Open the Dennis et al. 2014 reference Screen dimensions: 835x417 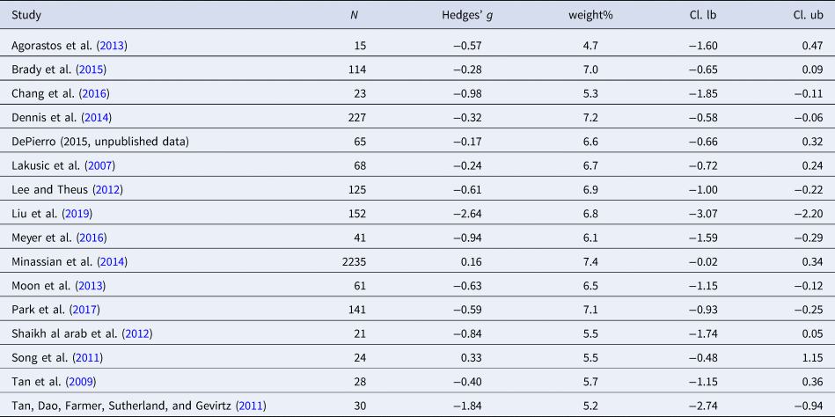coord(77,117)
